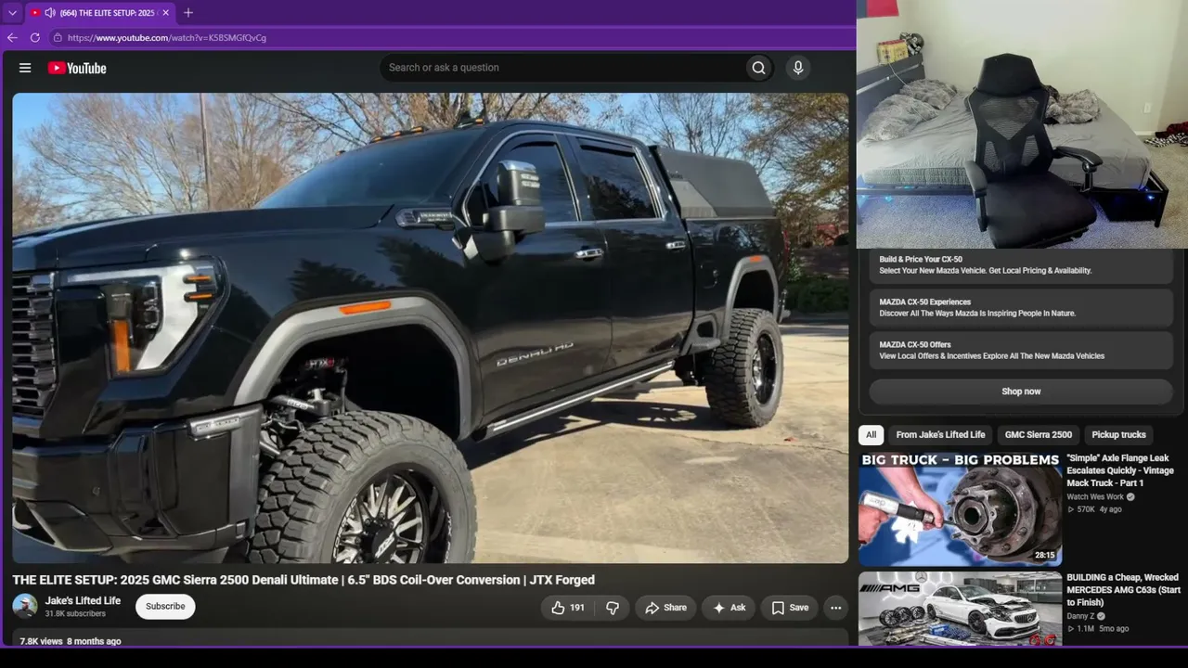
Task: Select the From Jake's Lifted Life chip
Action: click(x=940, y=434)
